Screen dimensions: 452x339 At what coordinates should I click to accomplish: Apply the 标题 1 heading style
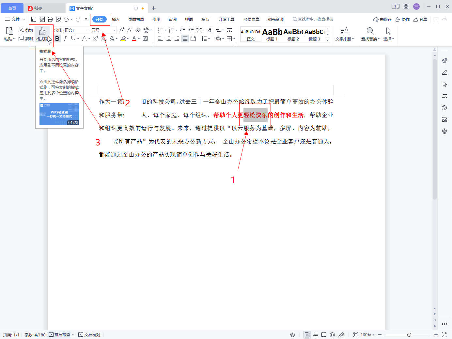pos(272,34)
